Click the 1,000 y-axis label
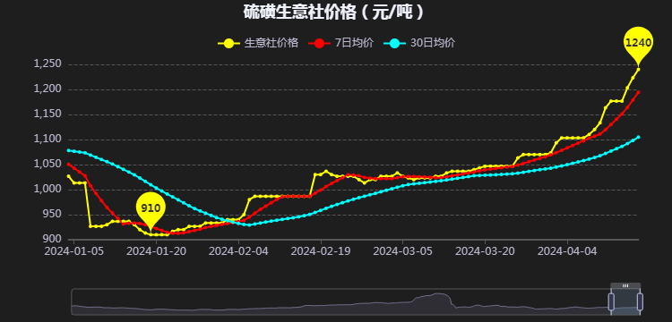 pos(47,190)
